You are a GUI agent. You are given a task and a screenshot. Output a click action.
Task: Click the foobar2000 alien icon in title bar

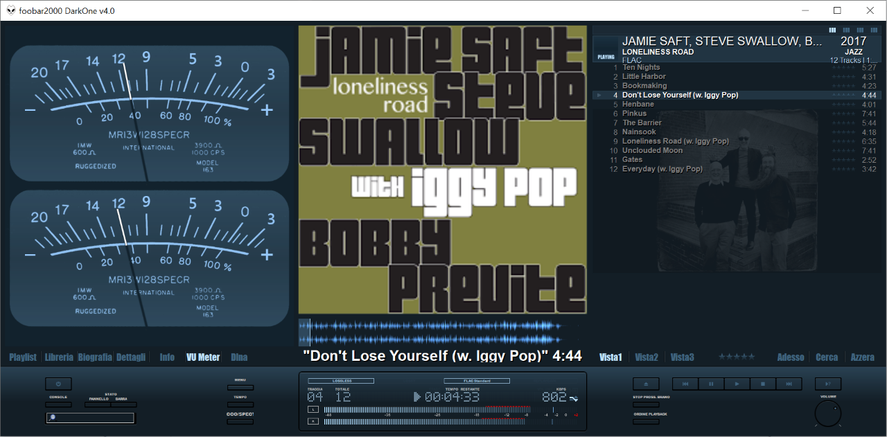[x=11, y=10]
